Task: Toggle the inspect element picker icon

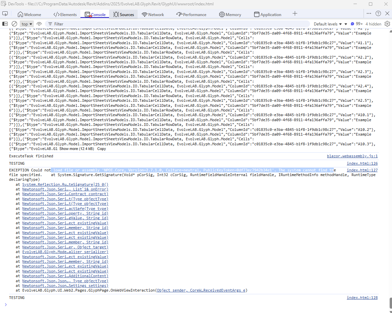Action: click(x=5, y=14)
